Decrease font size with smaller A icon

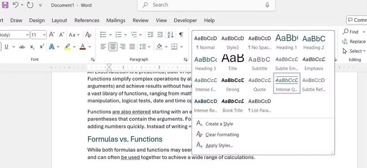[61, 35]
